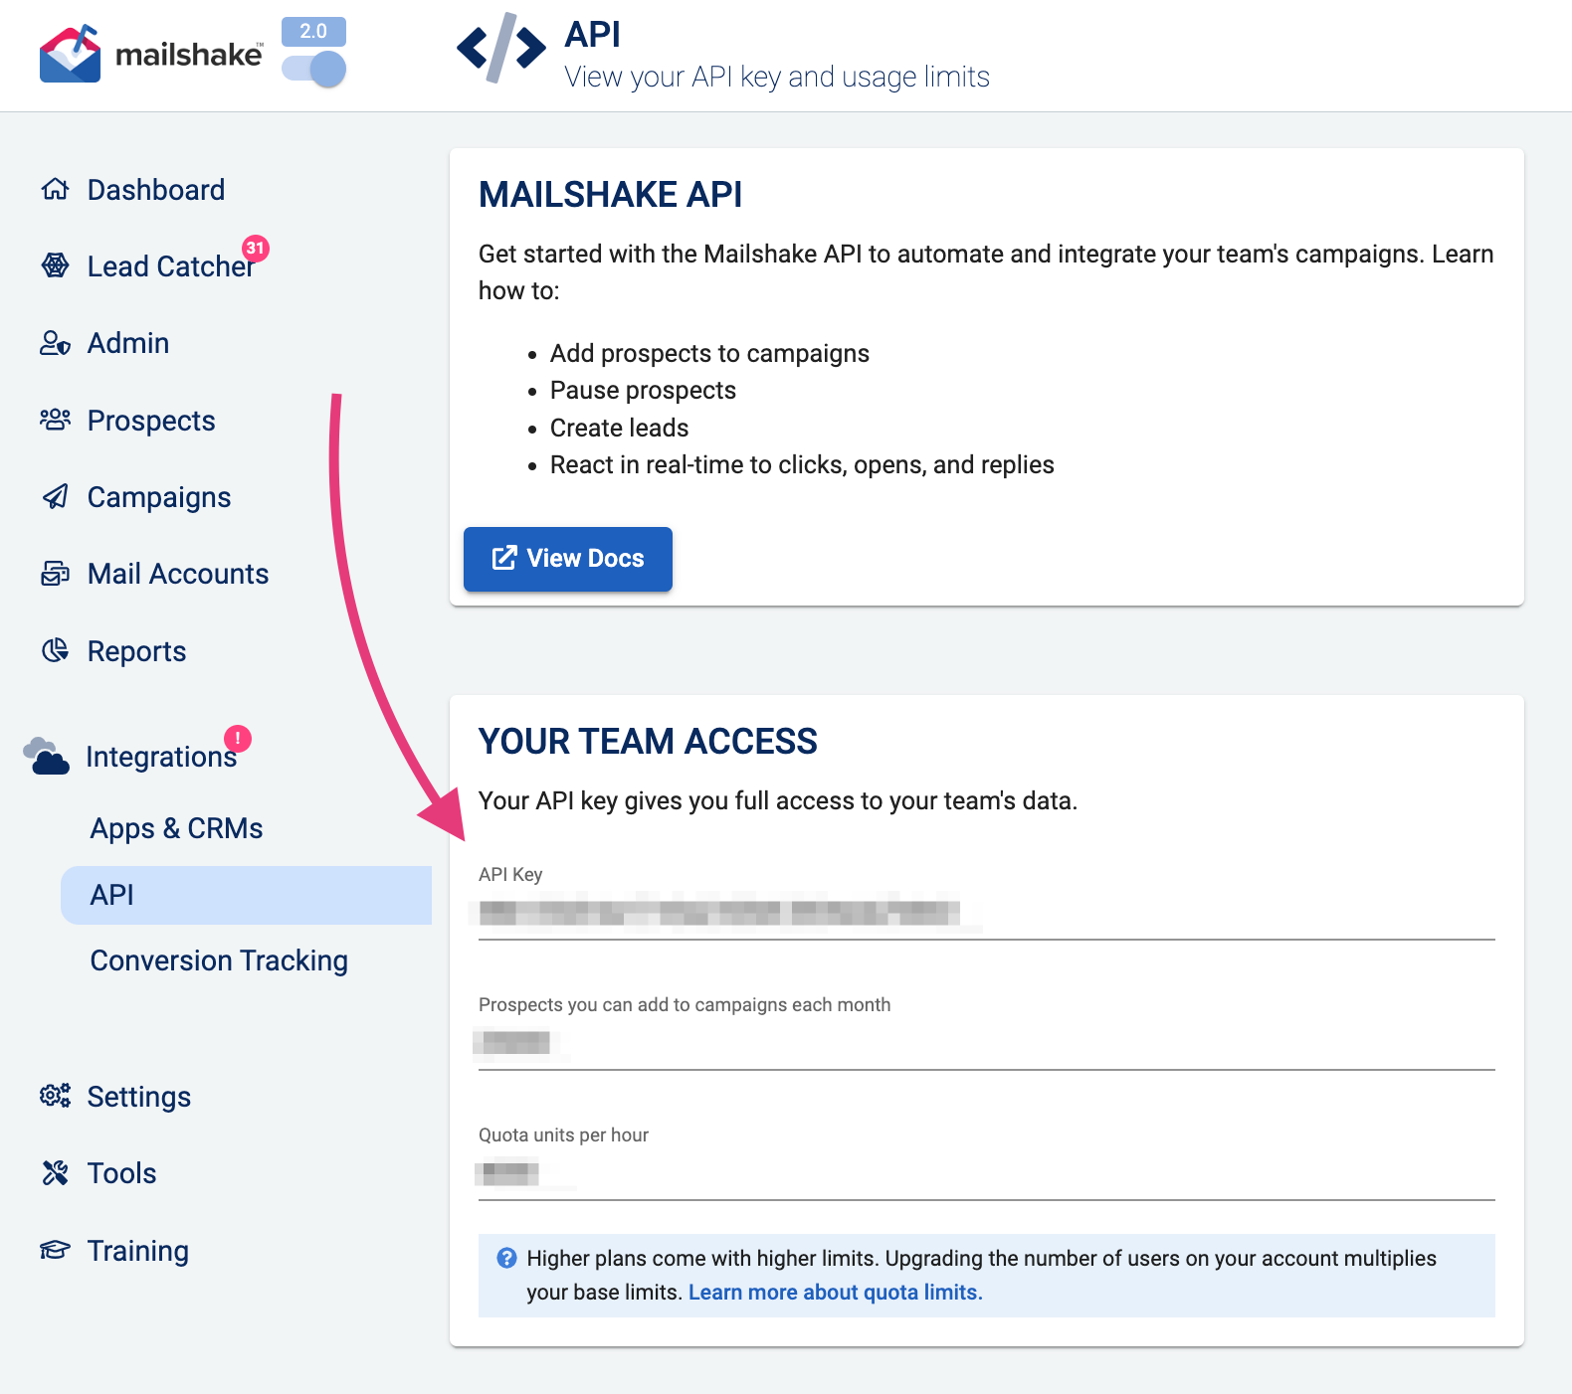
Task: Open Apps & CRMs submenu item
Action: coord(176,828)
